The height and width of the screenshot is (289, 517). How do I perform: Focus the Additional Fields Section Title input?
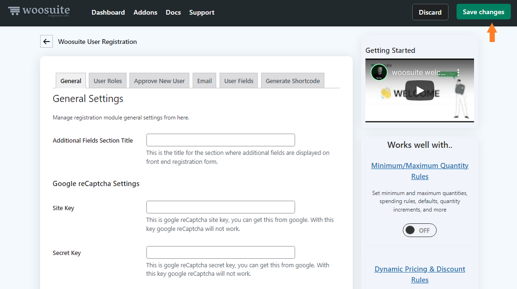coord(220,140)
